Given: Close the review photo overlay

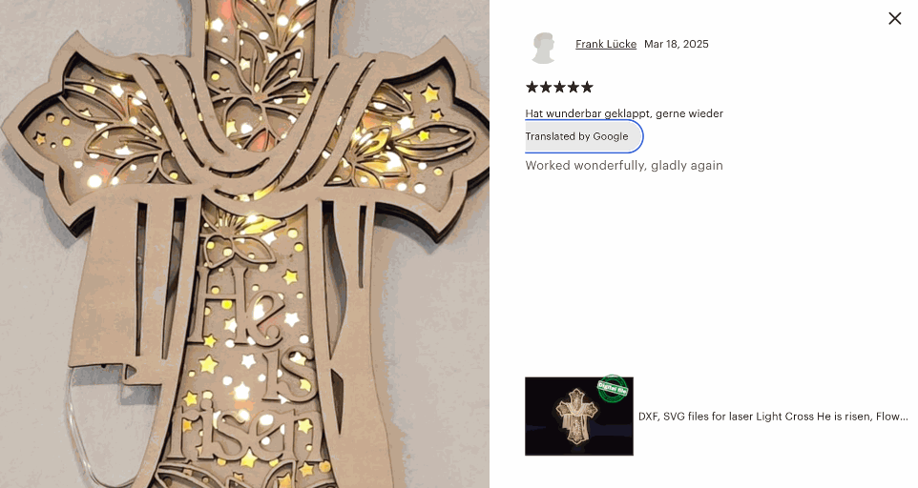Looking at the screenshot, I should [x=894, y=19].
